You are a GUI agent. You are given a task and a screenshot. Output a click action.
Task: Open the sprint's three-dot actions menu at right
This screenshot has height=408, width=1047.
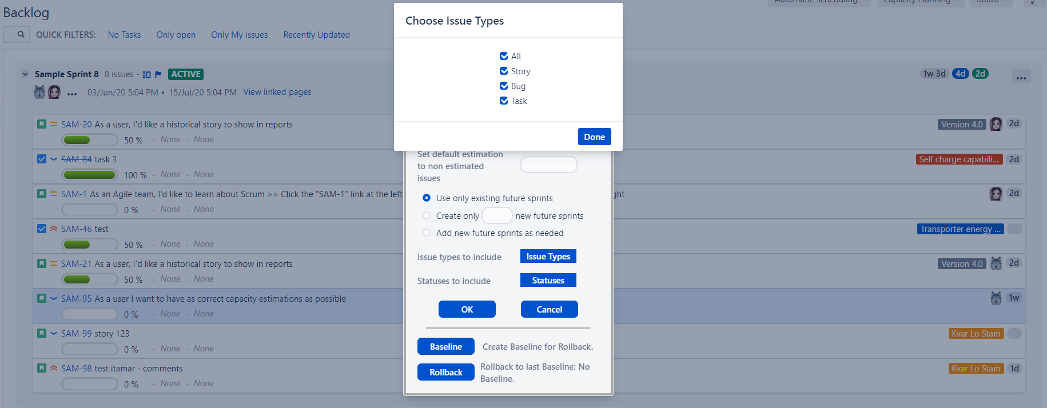click(x=1021, y=77)
